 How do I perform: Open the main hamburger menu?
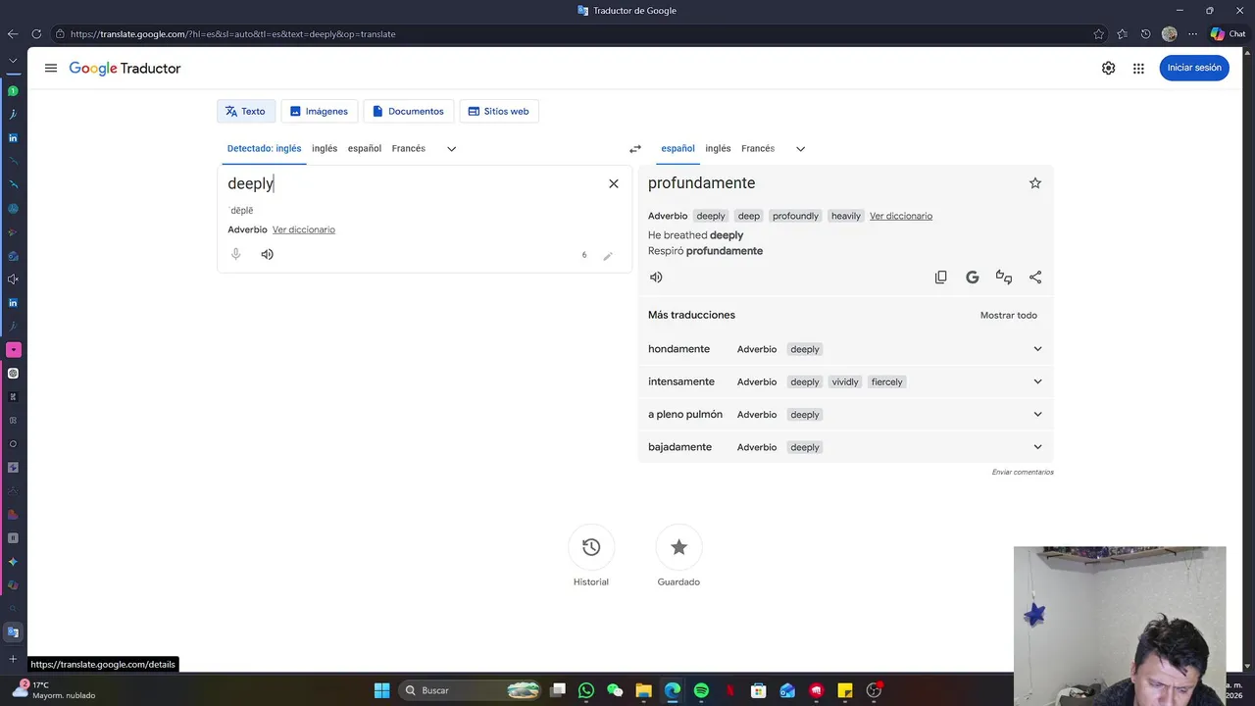tap(51, 69)
